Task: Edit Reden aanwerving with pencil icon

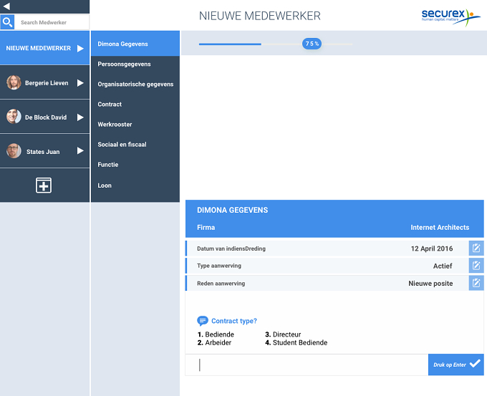Action: click(x=476, y=283)
